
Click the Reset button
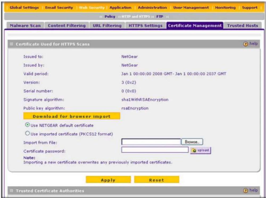click(157, 180)
